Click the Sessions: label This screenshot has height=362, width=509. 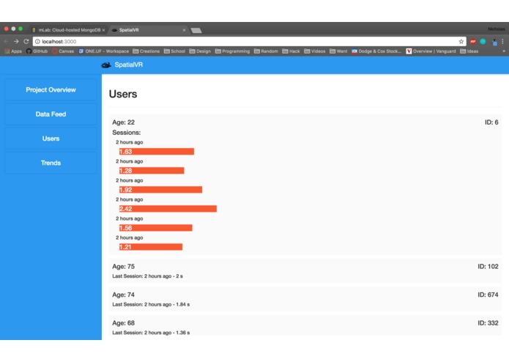tap(127, 133)
